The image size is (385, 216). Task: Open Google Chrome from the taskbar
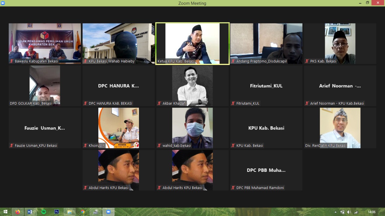(x=83, y=212)
